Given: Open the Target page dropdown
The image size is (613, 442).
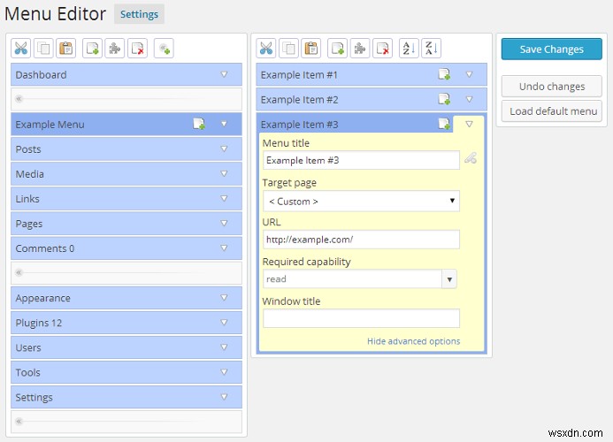Looking at the screenshot, I should click(361, 202).
